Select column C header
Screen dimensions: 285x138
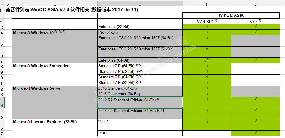140,4
